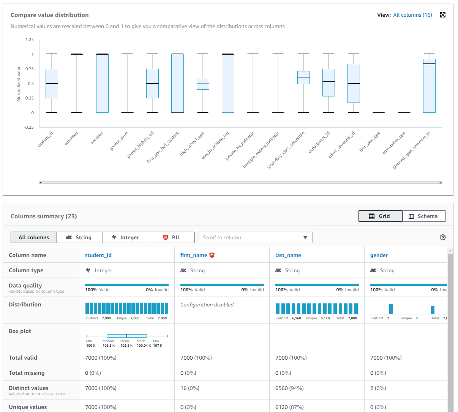Click the Schema columns icon
458x412 pixels.
[x=411, y=216]
